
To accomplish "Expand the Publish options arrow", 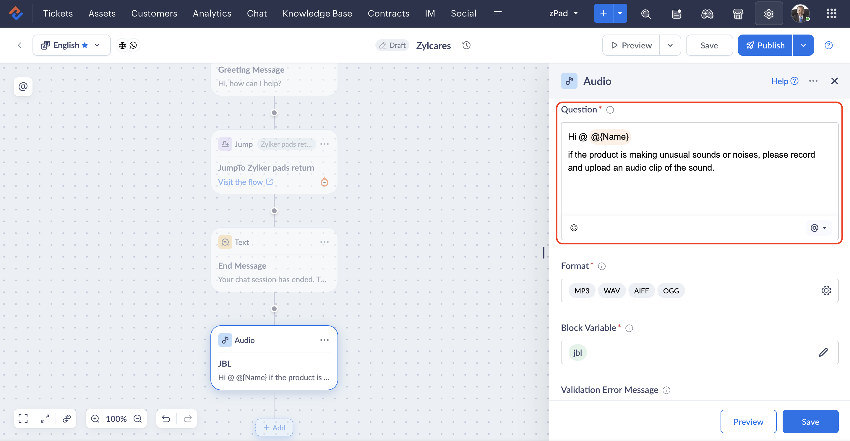I will (803, 45).
